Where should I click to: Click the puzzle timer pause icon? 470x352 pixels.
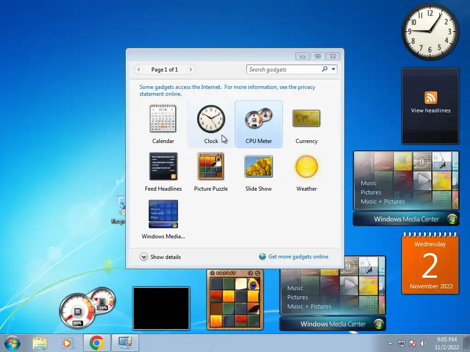pos(212,273)
